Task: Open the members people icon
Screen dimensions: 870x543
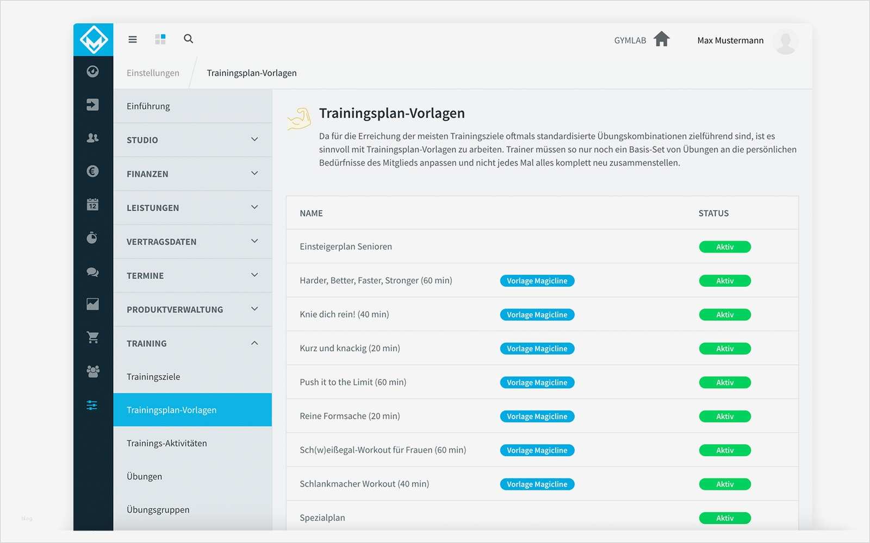Action: tap(92, 138)
